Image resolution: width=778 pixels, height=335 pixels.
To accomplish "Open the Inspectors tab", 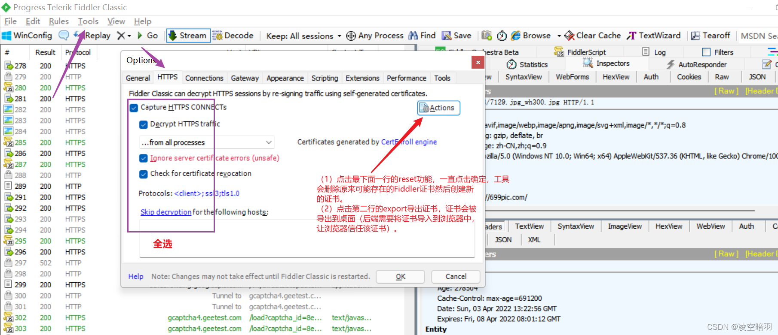I will 606,63.
